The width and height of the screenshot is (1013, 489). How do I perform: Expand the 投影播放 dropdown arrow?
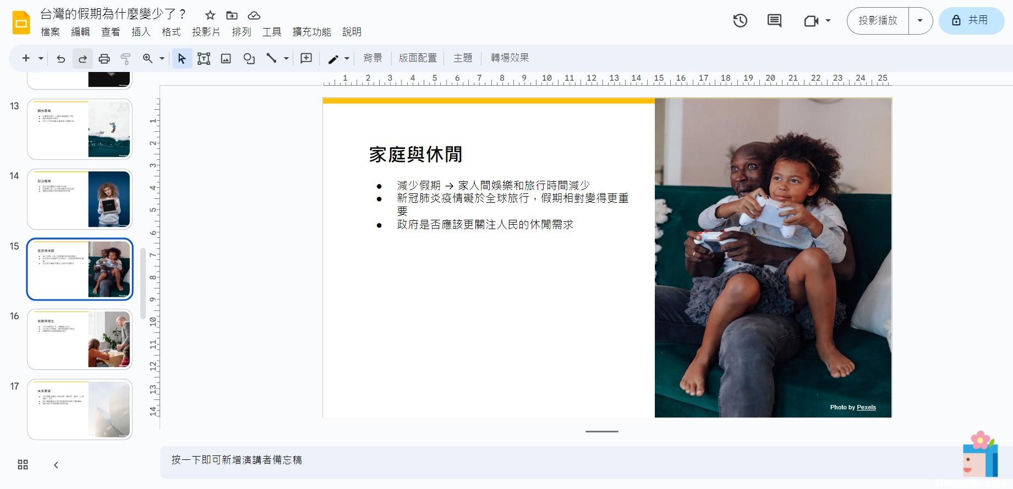click(920, 21)
